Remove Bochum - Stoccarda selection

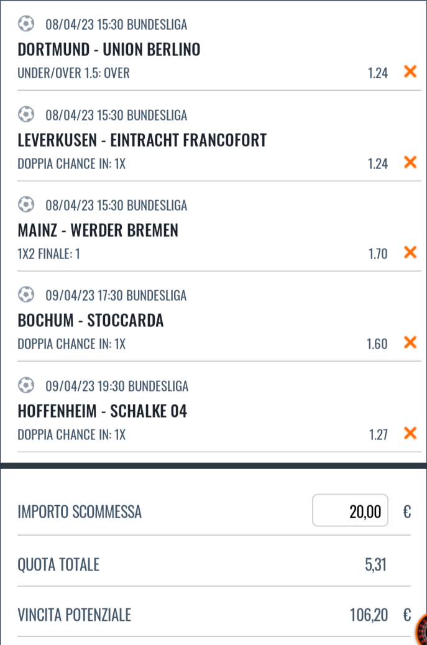pos(410,342)
